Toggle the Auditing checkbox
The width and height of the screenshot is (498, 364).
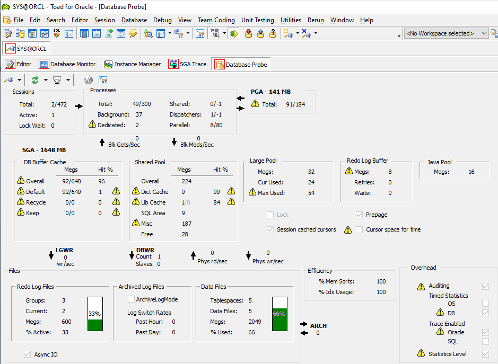pyautogui.click(x=485, y=286)
